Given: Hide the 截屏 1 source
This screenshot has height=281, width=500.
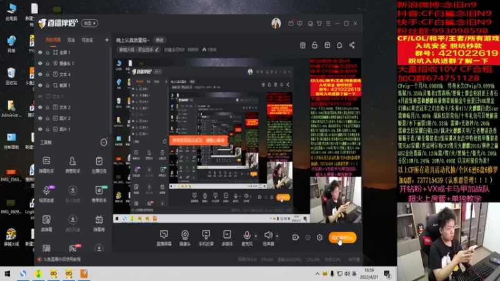Looking at the screenshot, I should pos(40,86).
